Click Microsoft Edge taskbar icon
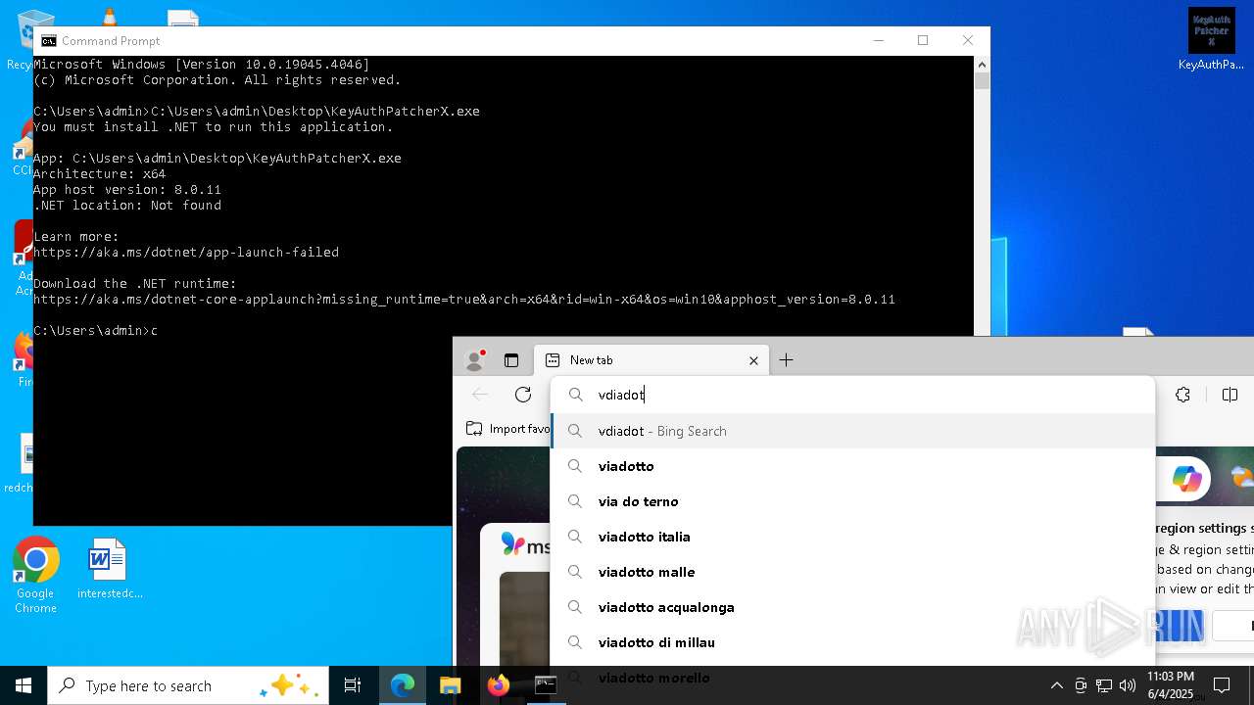This screenshot has height=705, width=1254. pyautogui.click(x=403, y=685)
